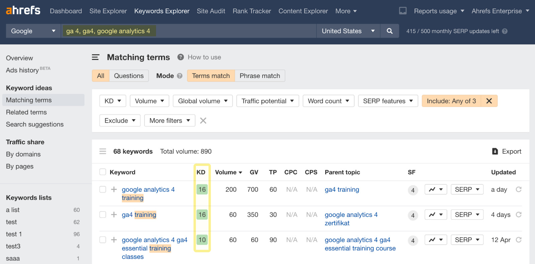
Task: Sort by the Volume column header
Action: [228, 172]
